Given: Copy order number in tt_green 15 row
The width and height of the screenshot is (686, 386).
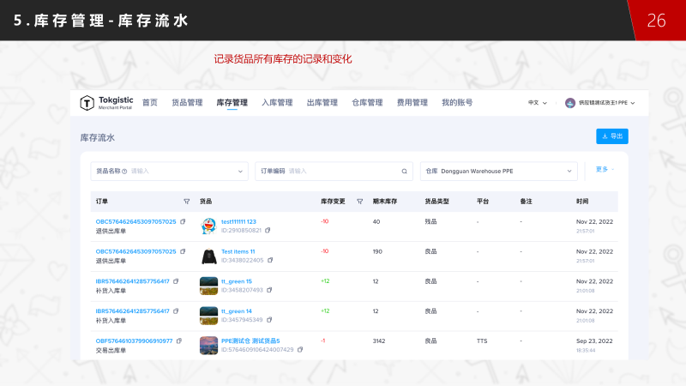Looking at the screenshot, I should pyautogui.click(x=176, y=281).
